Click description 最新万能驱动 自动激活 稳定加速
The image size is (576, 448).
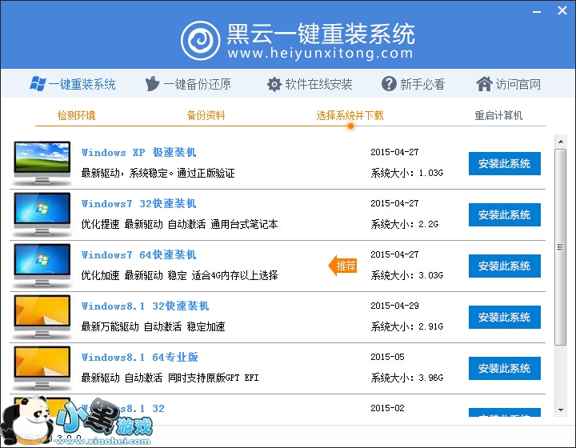[x=153, y=326]
